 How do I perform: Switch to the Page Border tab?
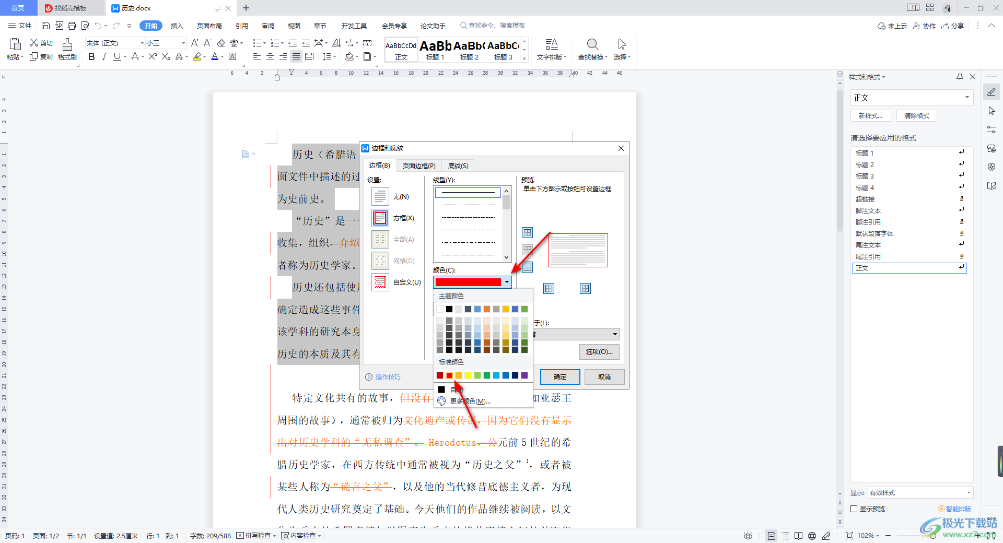click(419, 166)
